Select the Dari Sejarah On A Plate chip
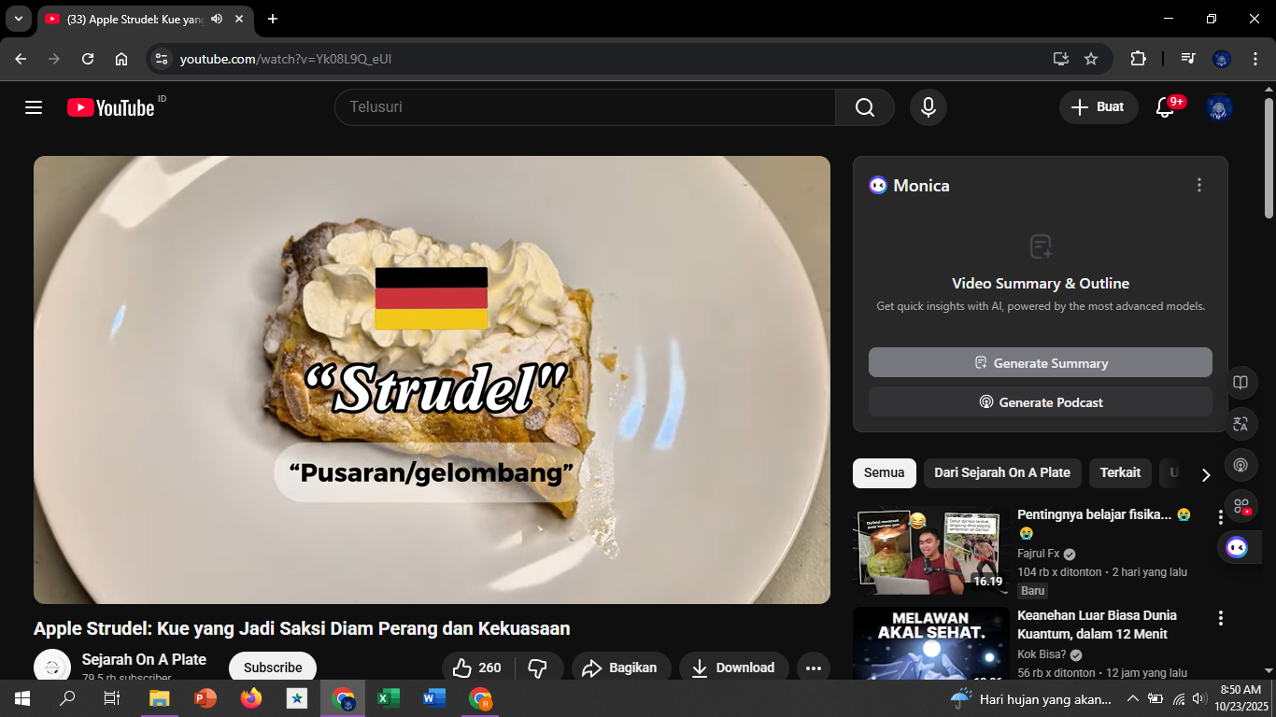 coord(1002,472)
